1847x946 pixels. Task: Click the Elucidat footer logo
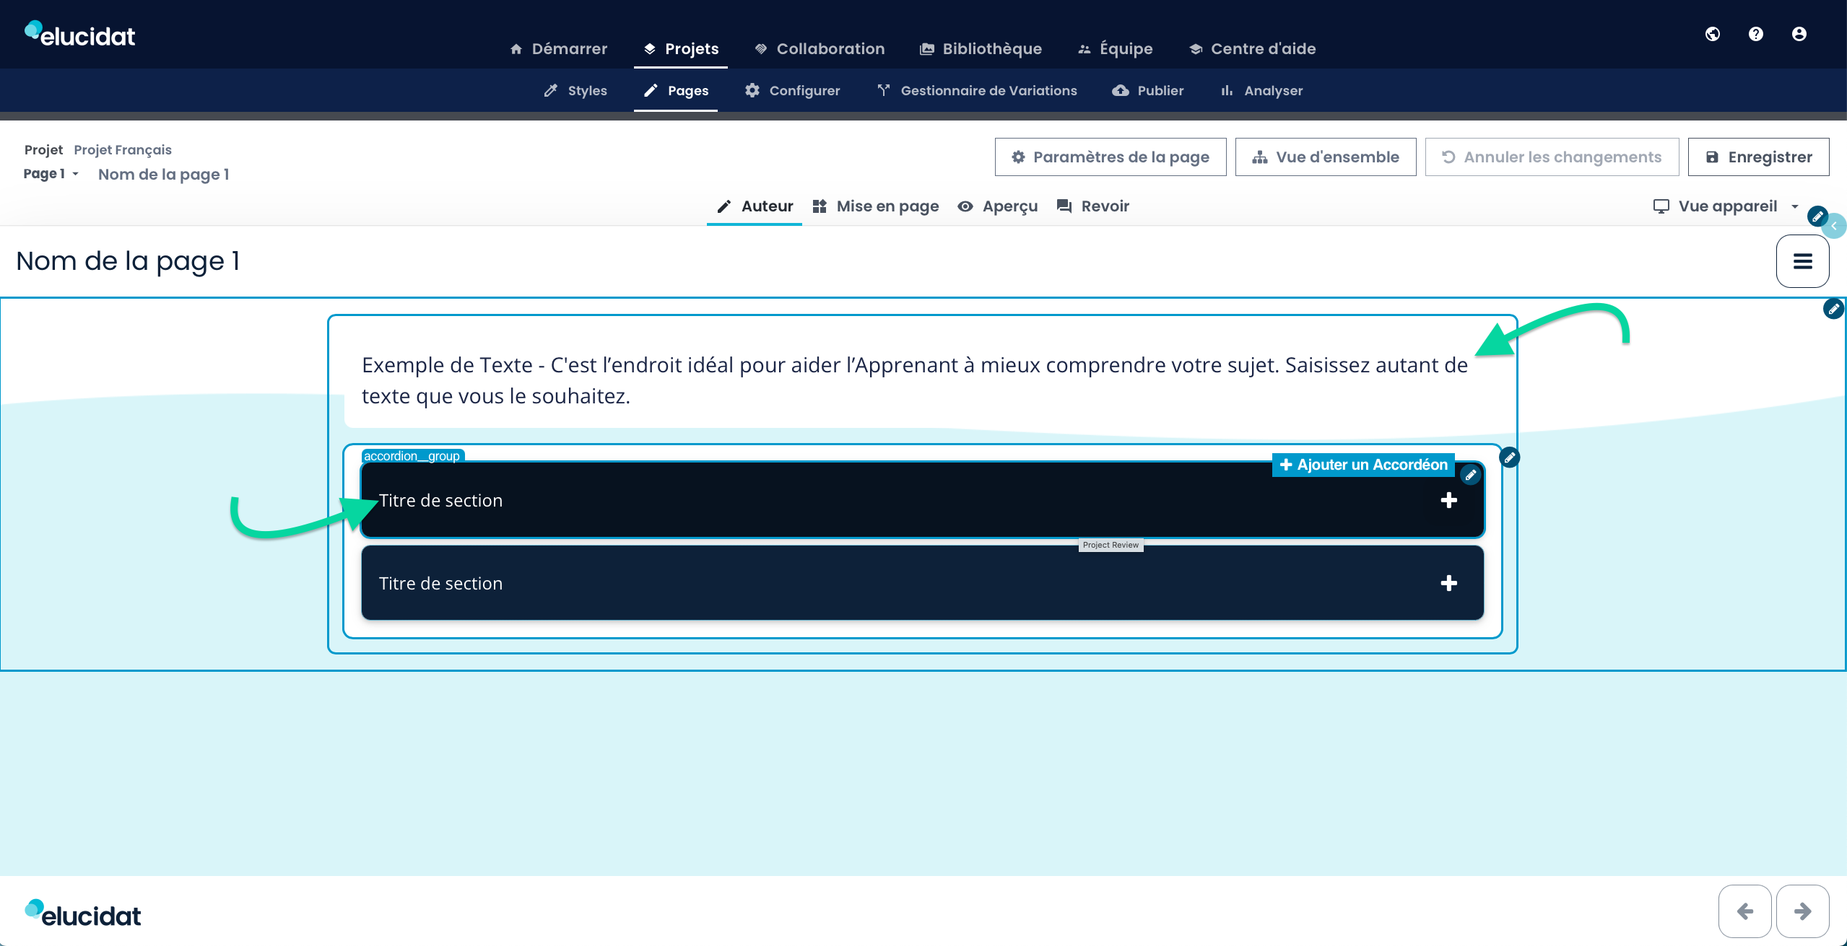[x=83, y=914]
